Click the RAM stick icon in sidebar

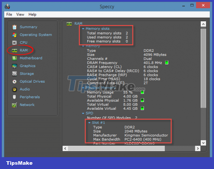pos(15,50)
